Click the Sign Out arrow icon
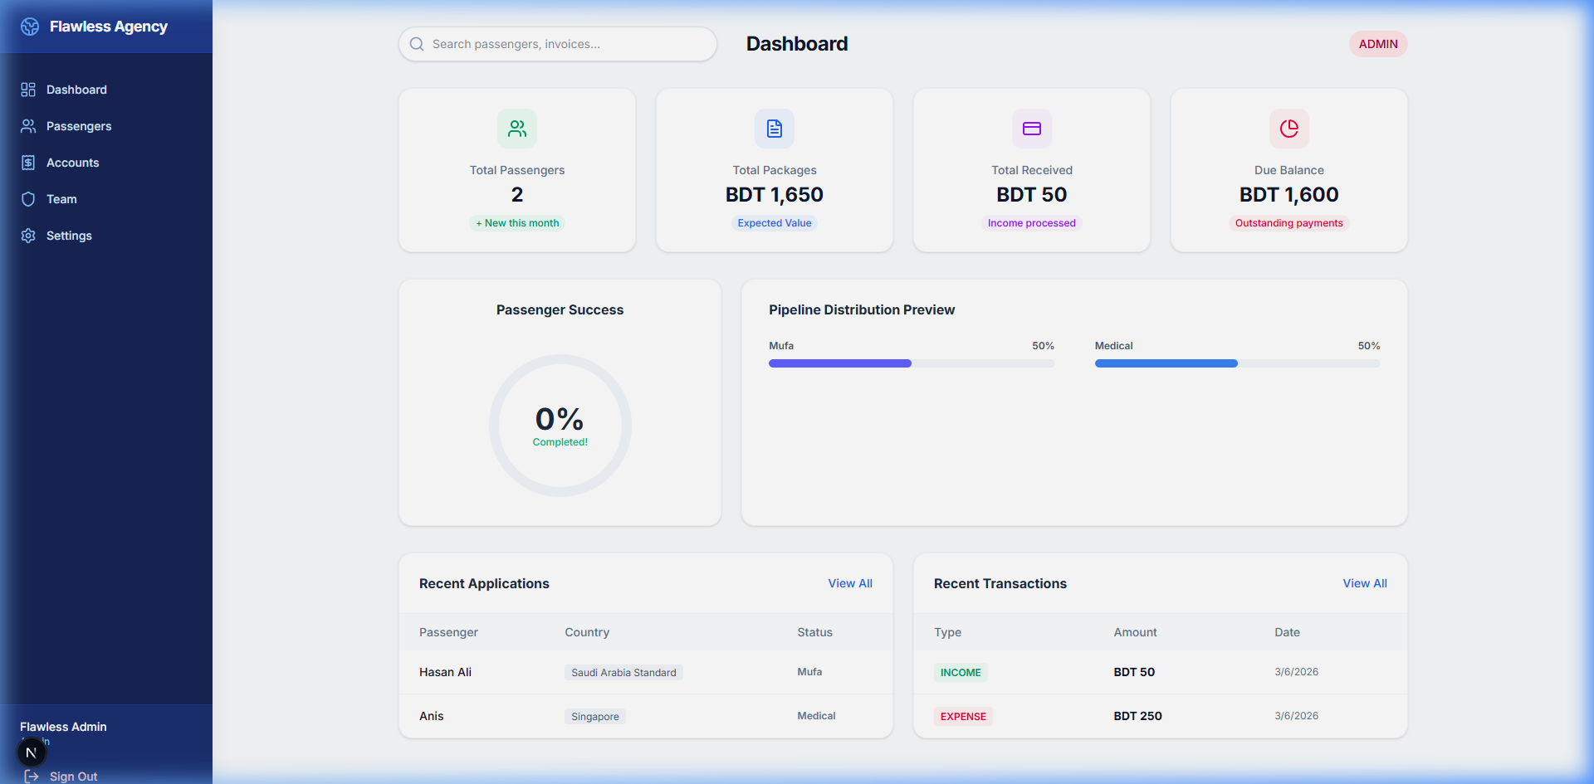The height and width of the screenshot is (784, 1594). [32, 776]
